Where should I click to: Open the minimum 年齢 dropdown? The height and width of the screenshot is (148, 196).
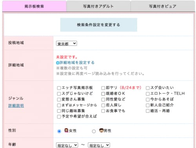pyautogui.click(x=67, y=145)
